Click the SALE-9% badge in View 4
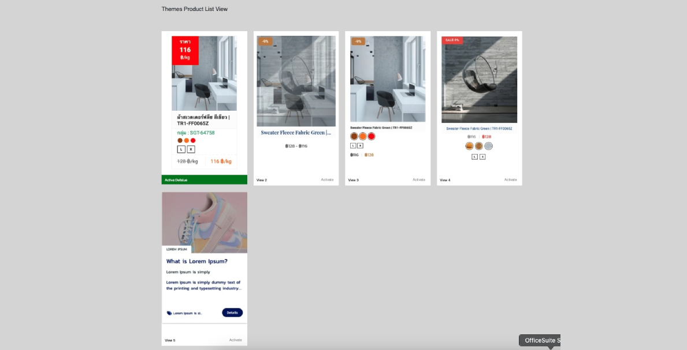 coord(452,40)
